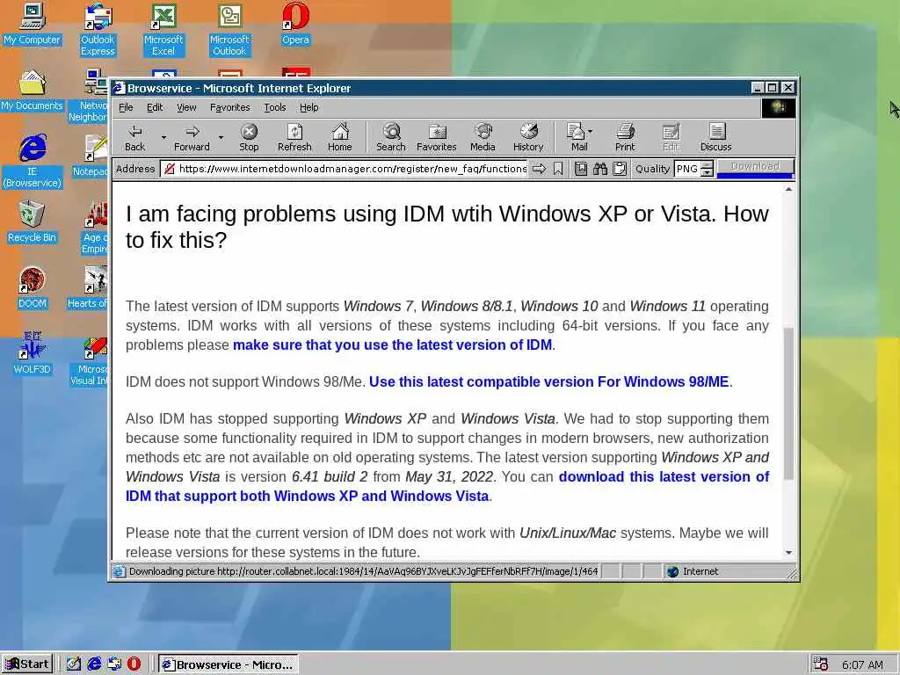Click the Mail toolbar button
Screen dimensions: 900x675
(577, 138)
